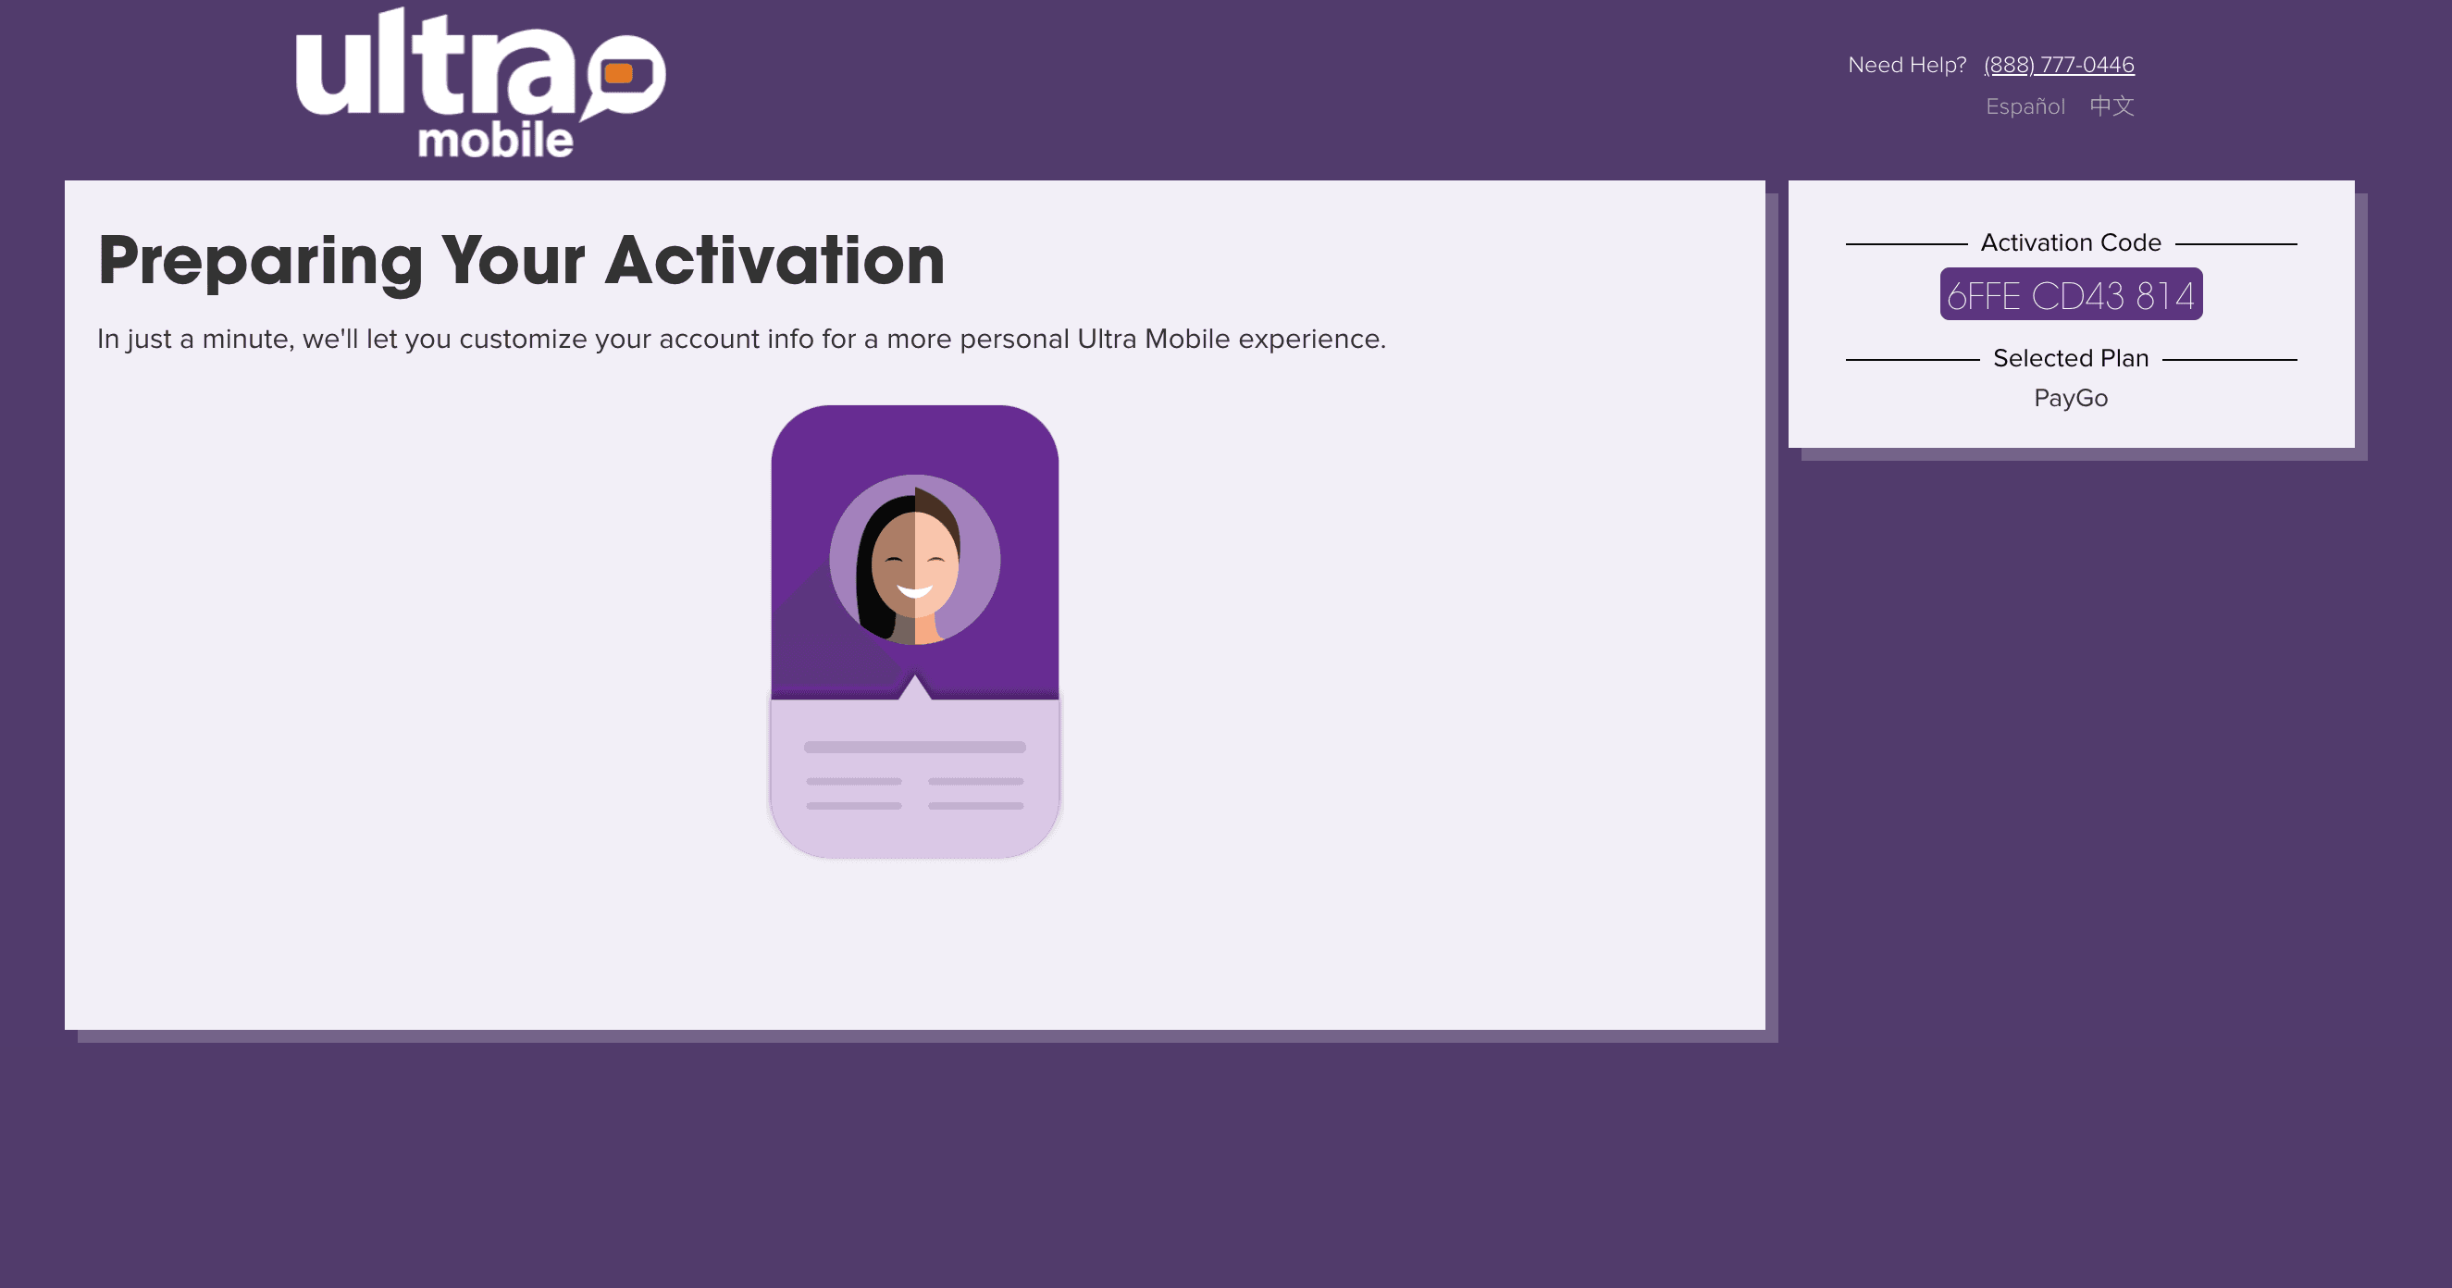
Task: Click the profile card avatar illustration
Action: click(915, 560)
